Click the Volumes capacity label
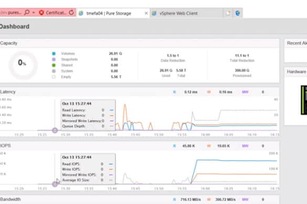This screenshot has height=204, width=307. tap(68, 53)
